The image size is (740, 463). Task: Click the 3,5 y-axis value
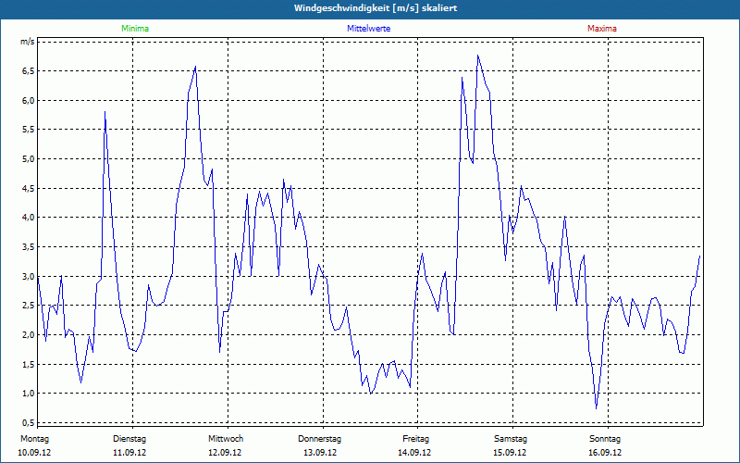point(29,246)
